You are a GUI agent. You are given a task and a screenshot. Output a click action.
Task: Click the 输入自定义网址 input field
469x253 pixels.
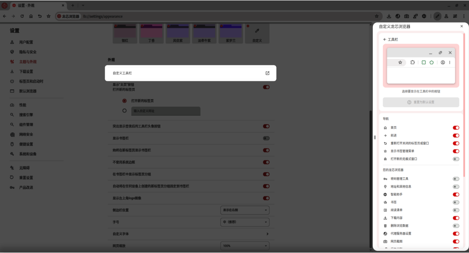[165, 111]
